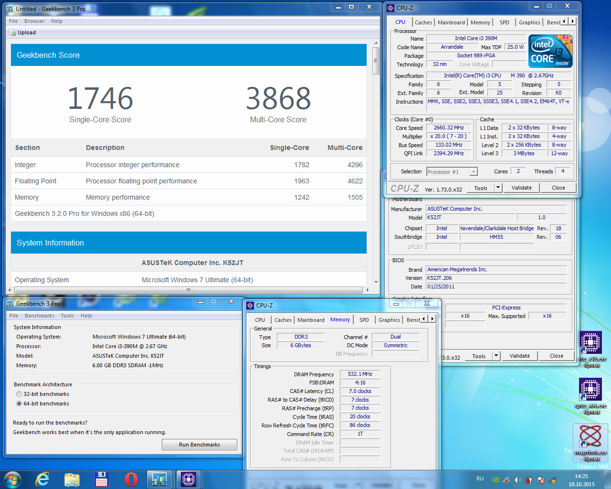The image size is (611, 489).
Task: Open snapshot.exe desktop shortcut
Action: pos(590,443)
